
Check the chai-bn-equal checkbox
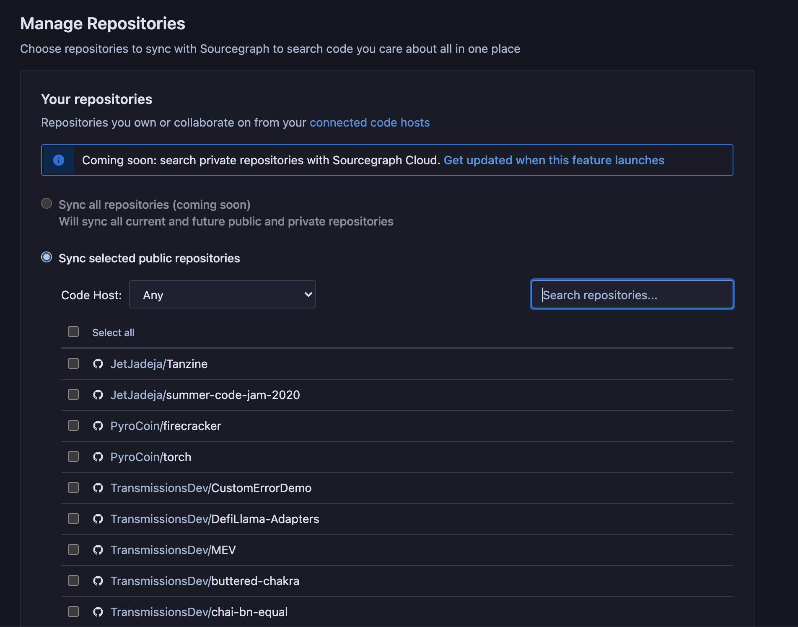point(73,611)
